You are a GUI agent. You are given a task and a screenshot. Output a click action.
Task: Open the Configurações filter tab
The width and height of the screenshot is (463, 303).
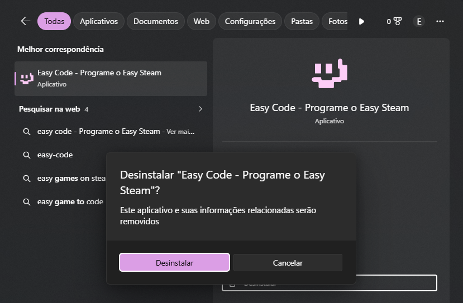[250, 21]
